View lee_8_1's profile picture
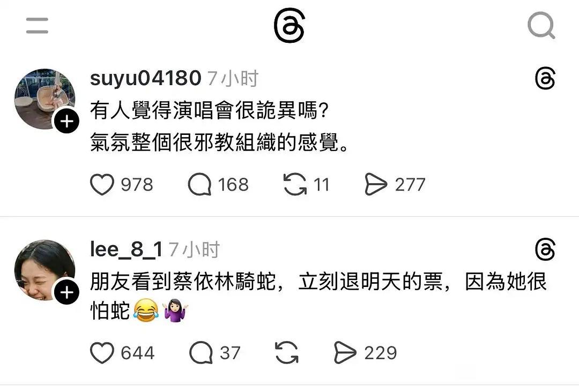Viewport: 579px width, 386px height. click(x=44, y=270)
